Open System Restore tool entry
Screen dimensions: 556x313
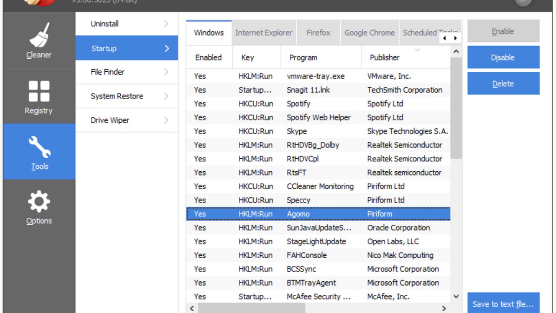point(127,96)
